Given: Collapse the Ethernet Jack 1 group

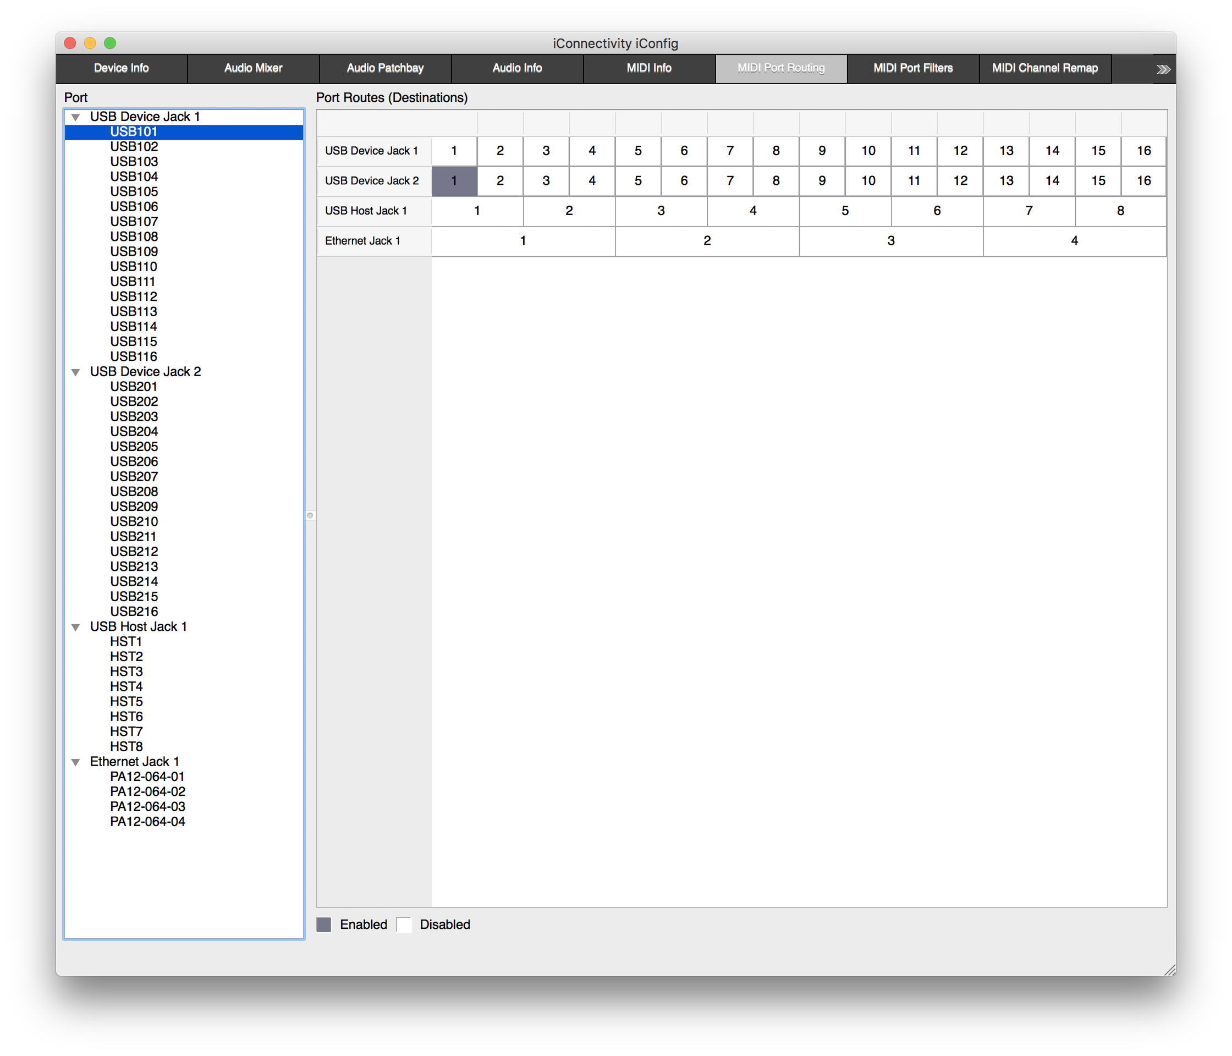Looking at the screenshot, I should pyautogui.click(x=75, y=762).
